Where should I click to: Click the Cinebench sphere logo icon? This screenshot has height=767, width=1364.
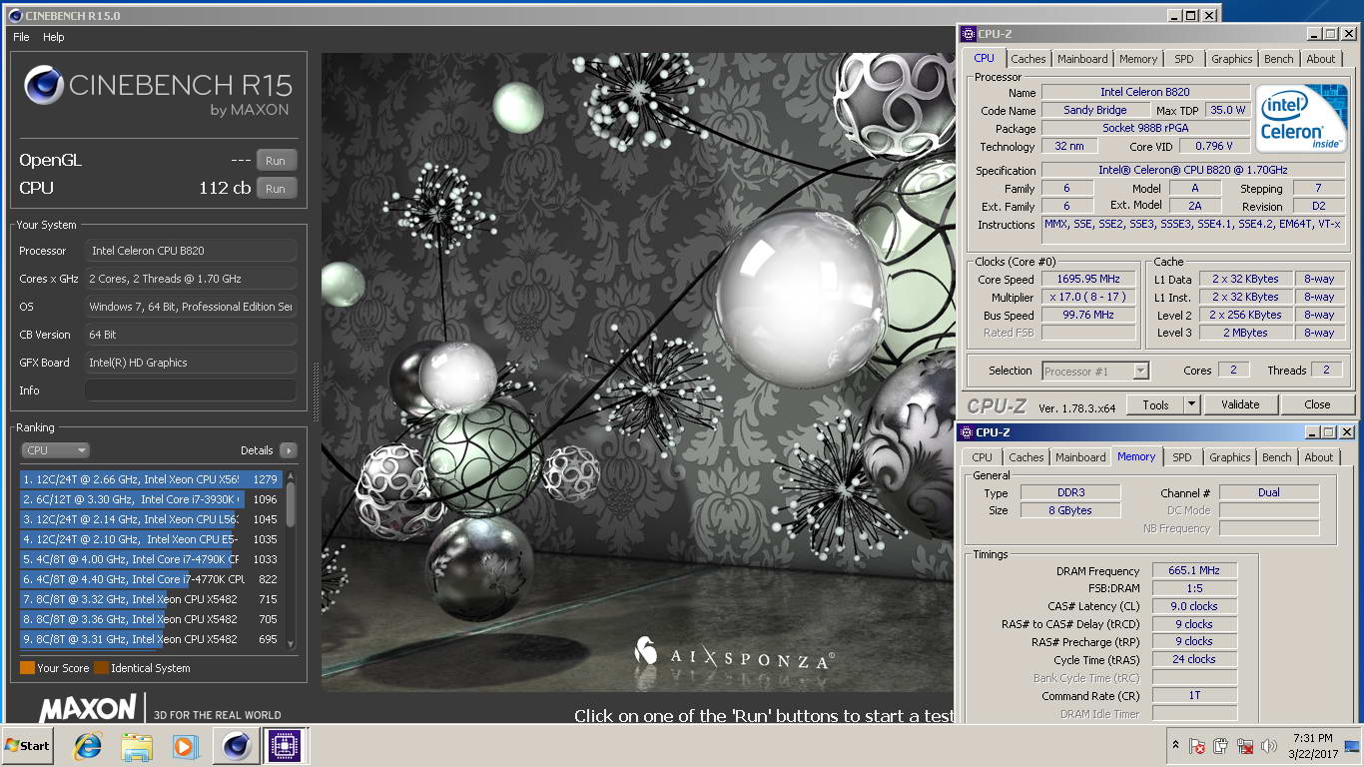42,85
